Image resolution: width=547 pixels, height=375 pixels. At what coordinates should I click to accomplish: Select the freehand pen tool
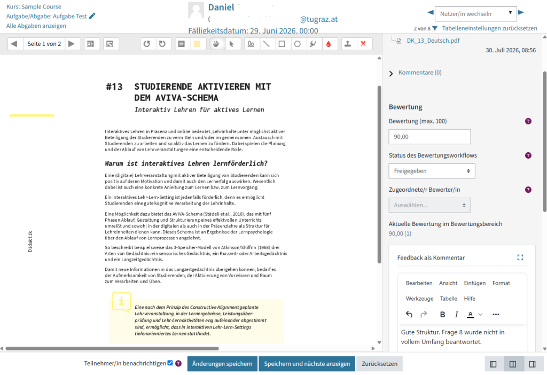[251, 44]
